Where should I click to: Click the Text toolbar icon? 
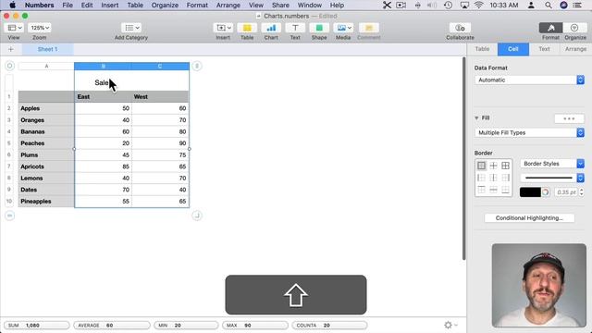tap(295, 28)
